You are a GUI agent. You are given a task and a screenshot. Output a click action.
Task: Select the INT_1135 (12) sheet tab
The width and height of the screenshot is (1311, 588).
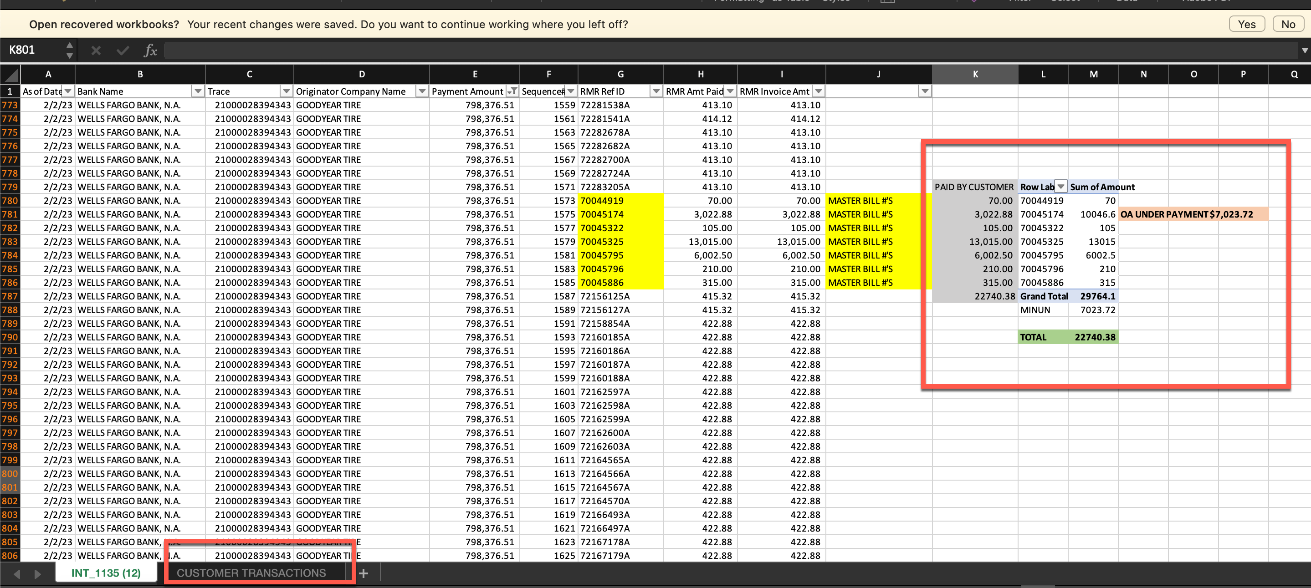coord(106,573)
